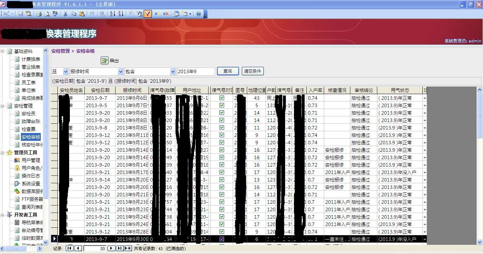483x254 pixels.
Task: Open the View button dropdown arrow
Action: (x=12, y=14)
